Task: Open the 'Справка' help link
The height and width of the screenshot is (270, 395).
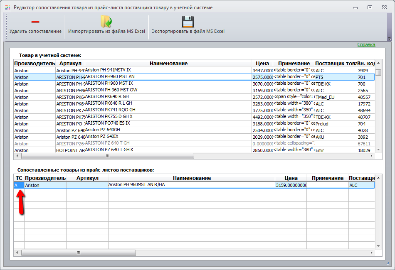Action: pos(366,44)
